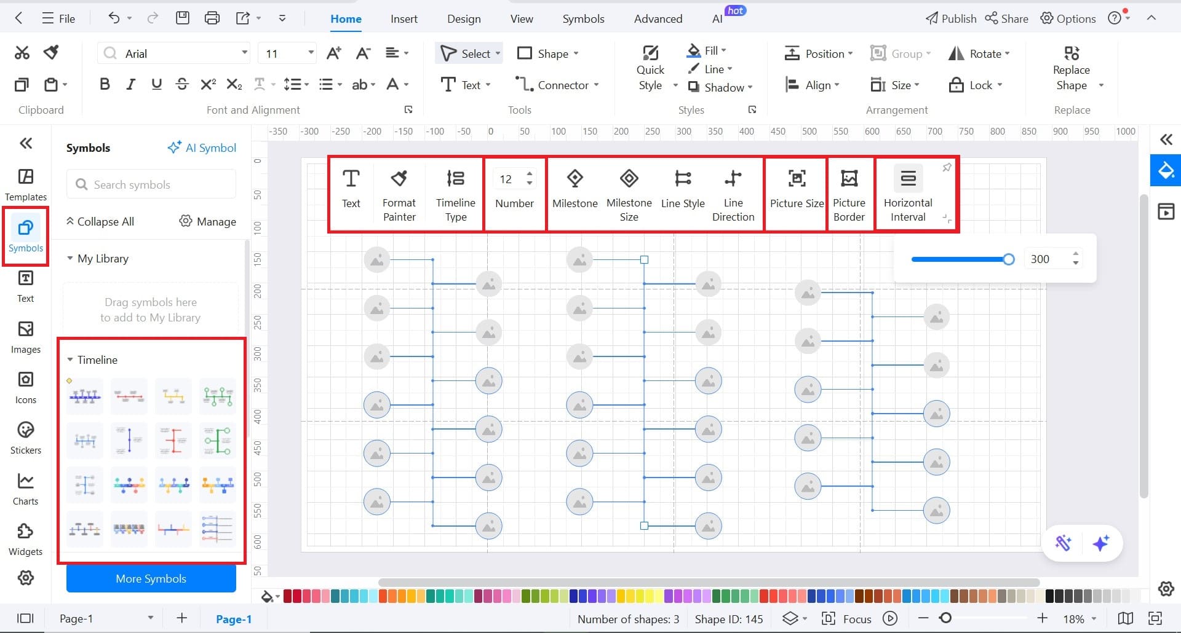Open the Fill dropdown
Screen dimensions: 1181x633
tap(723, 50)
